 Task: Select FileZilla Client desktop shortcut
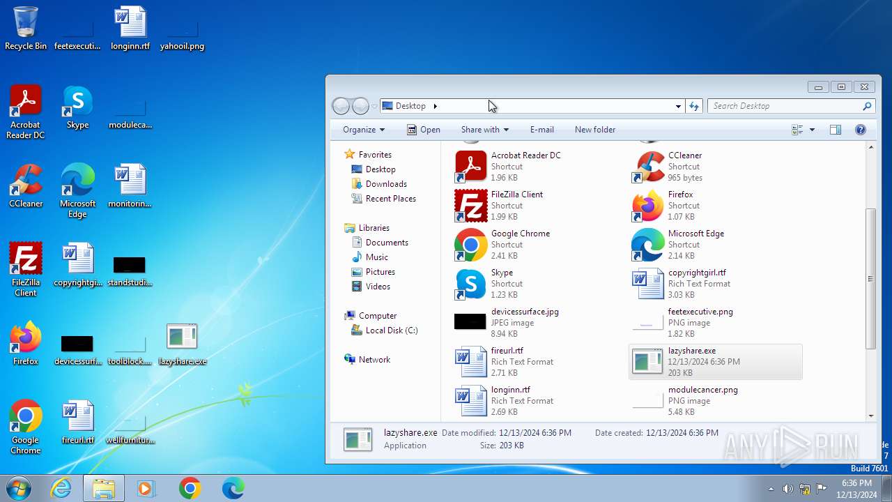(26, 270)
